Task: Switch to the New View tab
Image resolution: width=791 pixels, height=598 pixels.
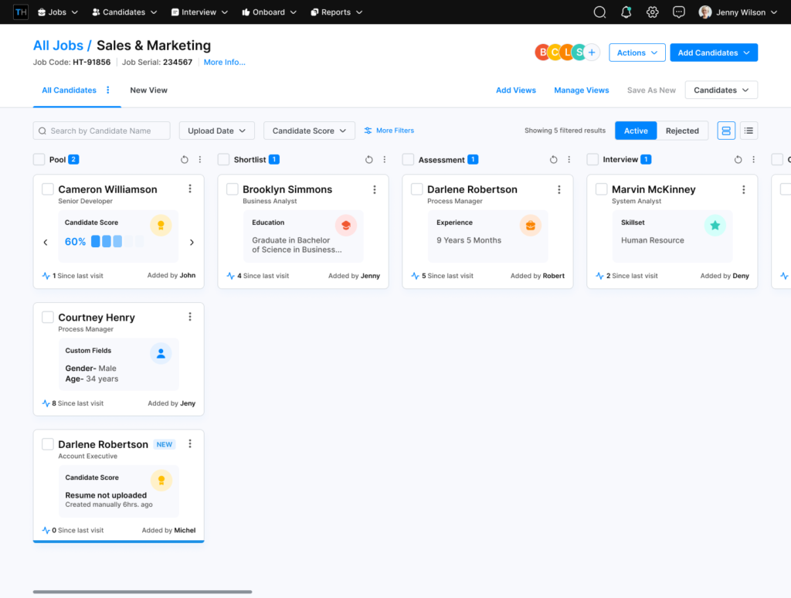Action: (148, 90)
